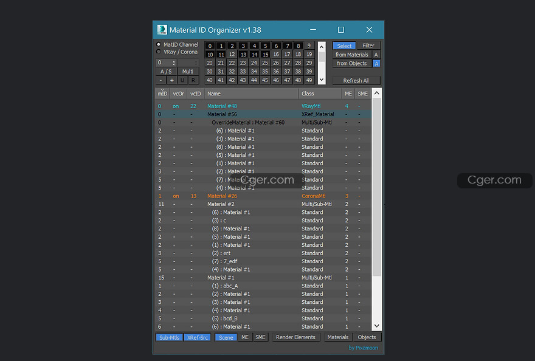535x361 pixels.
Task: Sort by the Name column header
Action: tap(252, 94)
